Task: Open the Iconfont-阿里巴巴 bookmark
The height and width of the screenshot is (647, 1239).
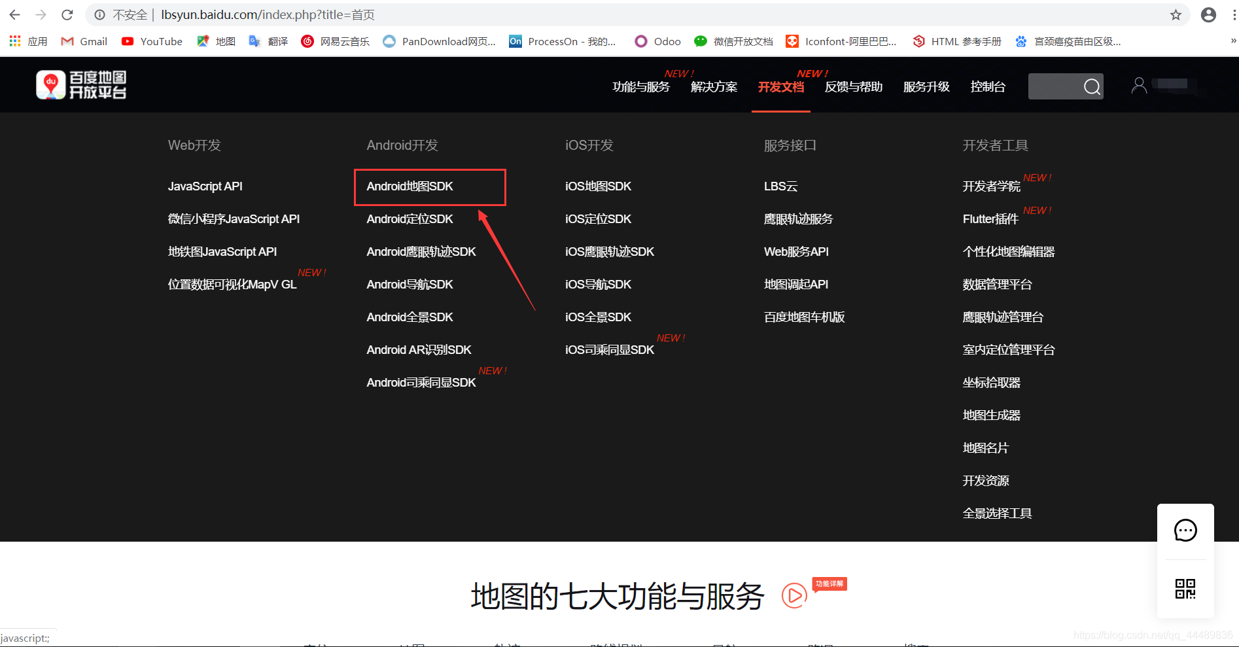Action: (x=841, y=41)
